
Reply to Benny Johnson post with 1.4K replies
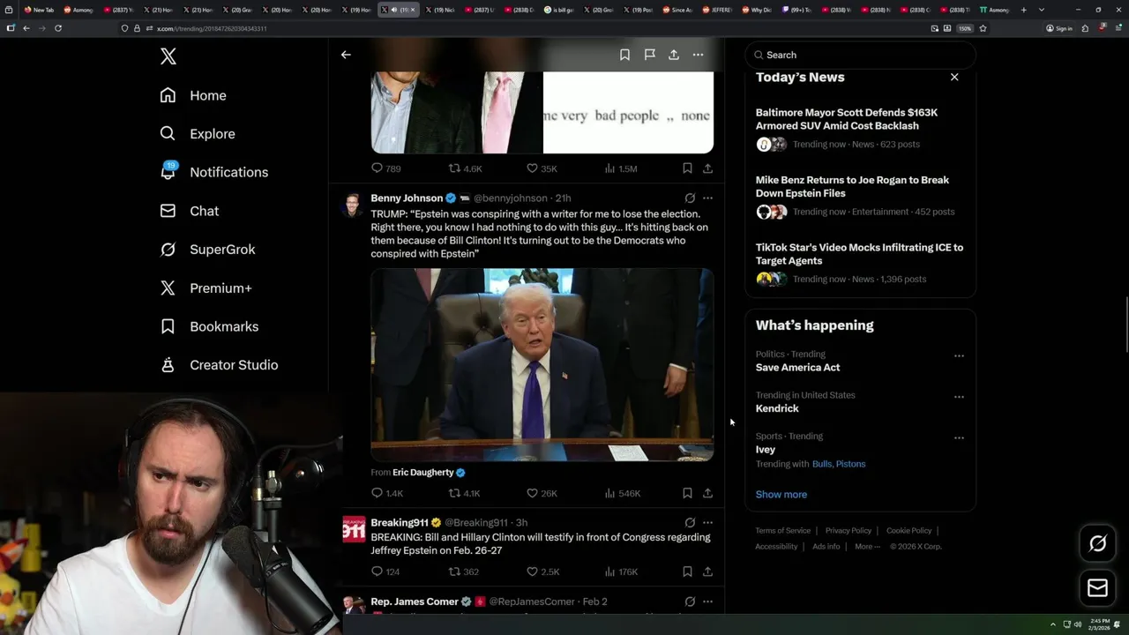386,494
